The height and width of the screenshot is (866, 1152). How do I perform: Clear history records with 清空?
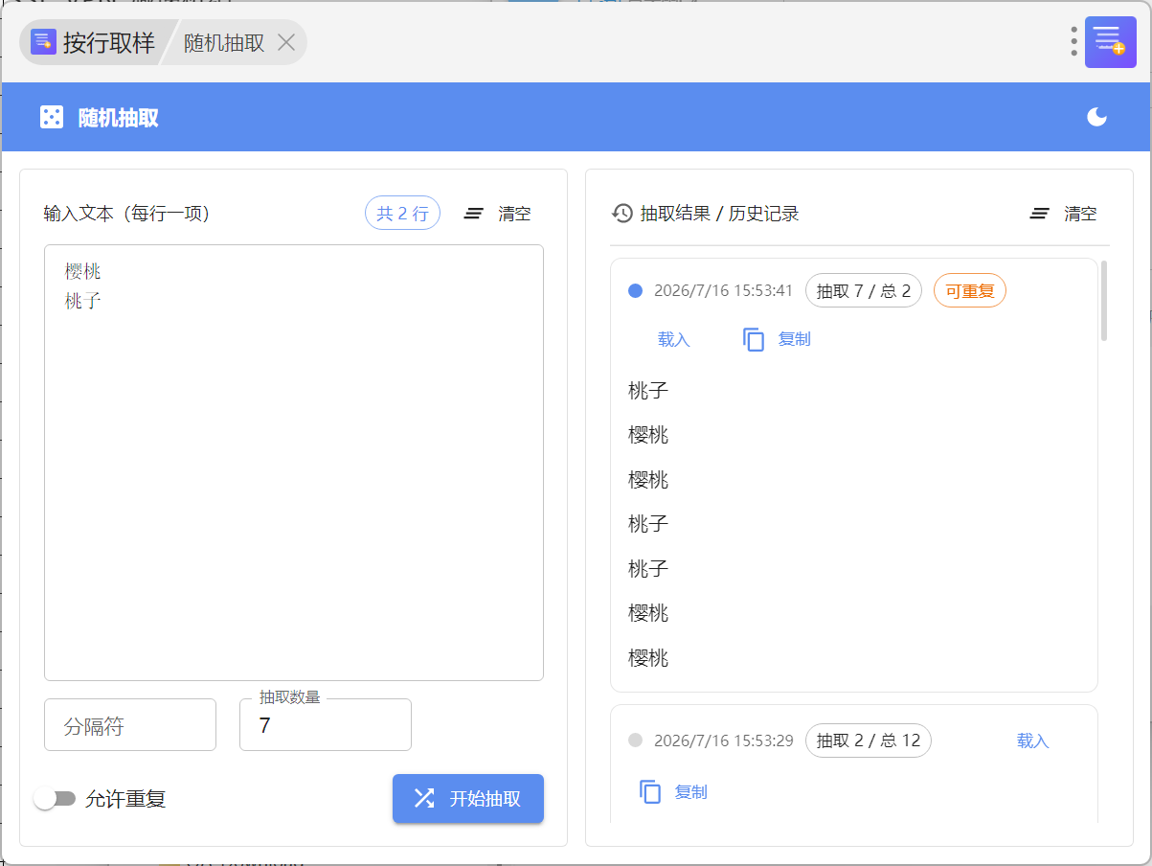point(1063,213)
